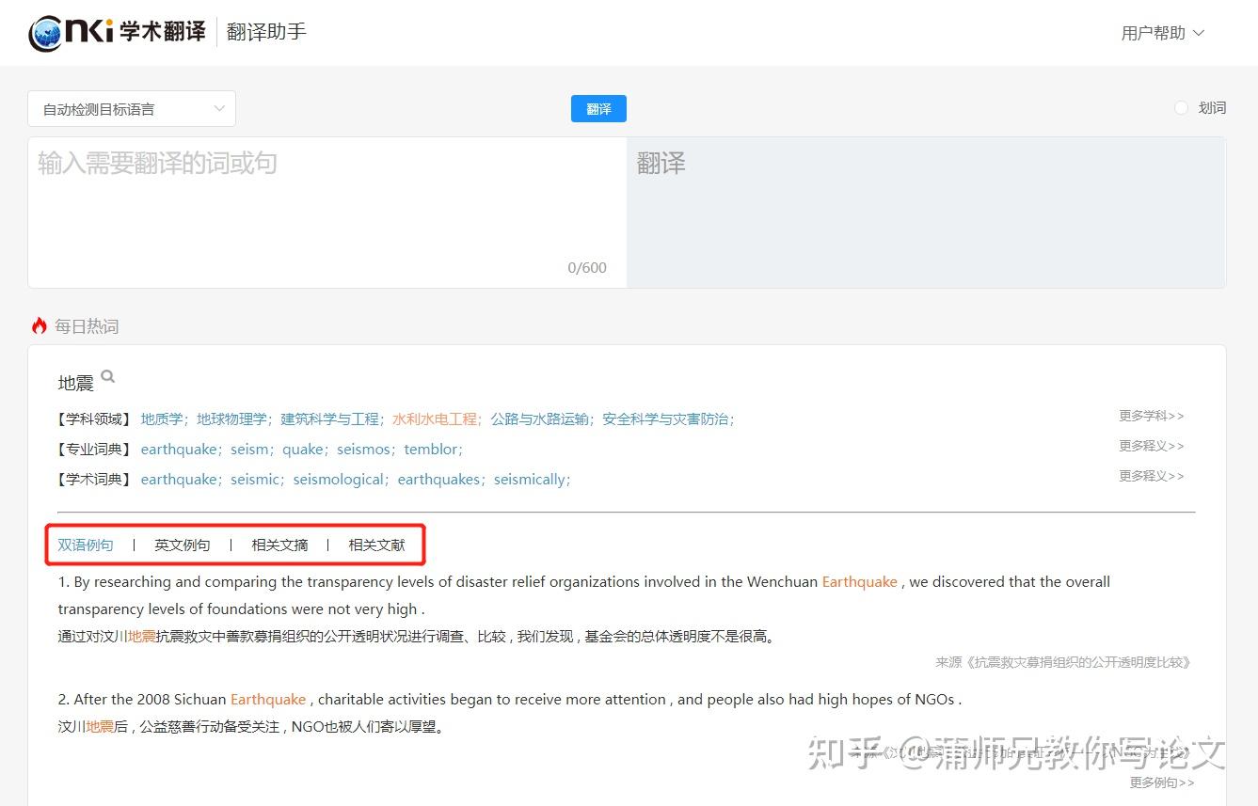Image resolution: width=1258 pixels, height=806 pixels.
Task: Open the 安全科学与灾害防治 subject link
Action: (x=665, y=419)
